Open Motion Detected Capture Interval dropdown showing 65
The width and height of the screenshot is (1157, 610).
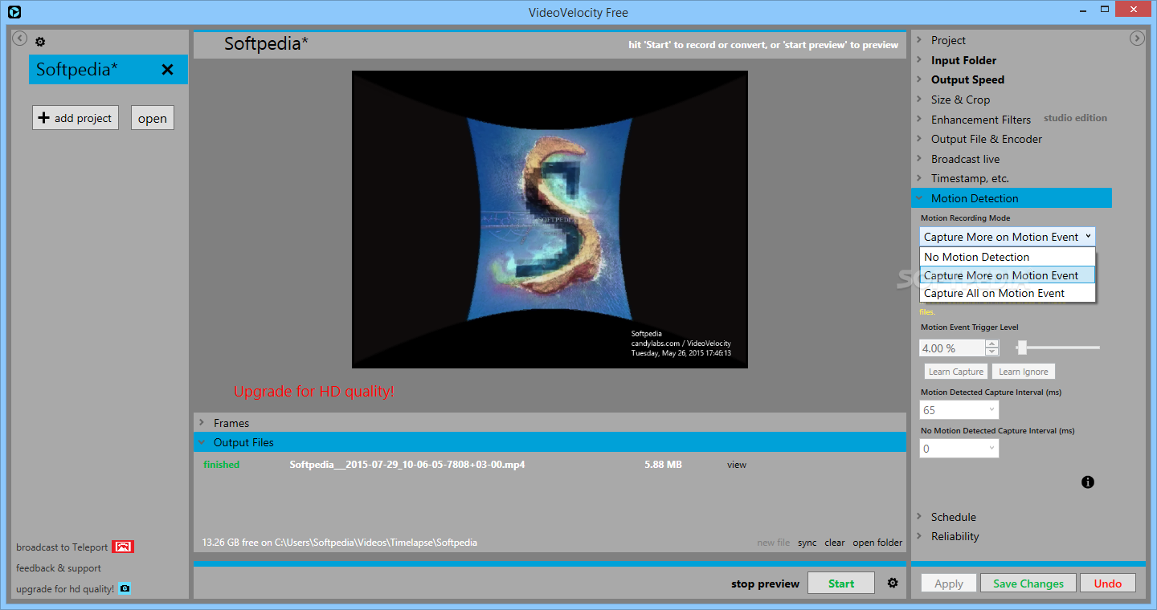pyautogui.click(x=959, y=410)
